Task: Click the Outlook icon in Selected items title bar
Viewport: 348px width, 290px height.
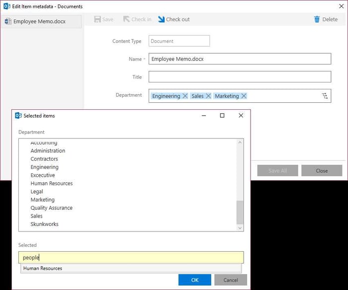Action: point(18,116)
